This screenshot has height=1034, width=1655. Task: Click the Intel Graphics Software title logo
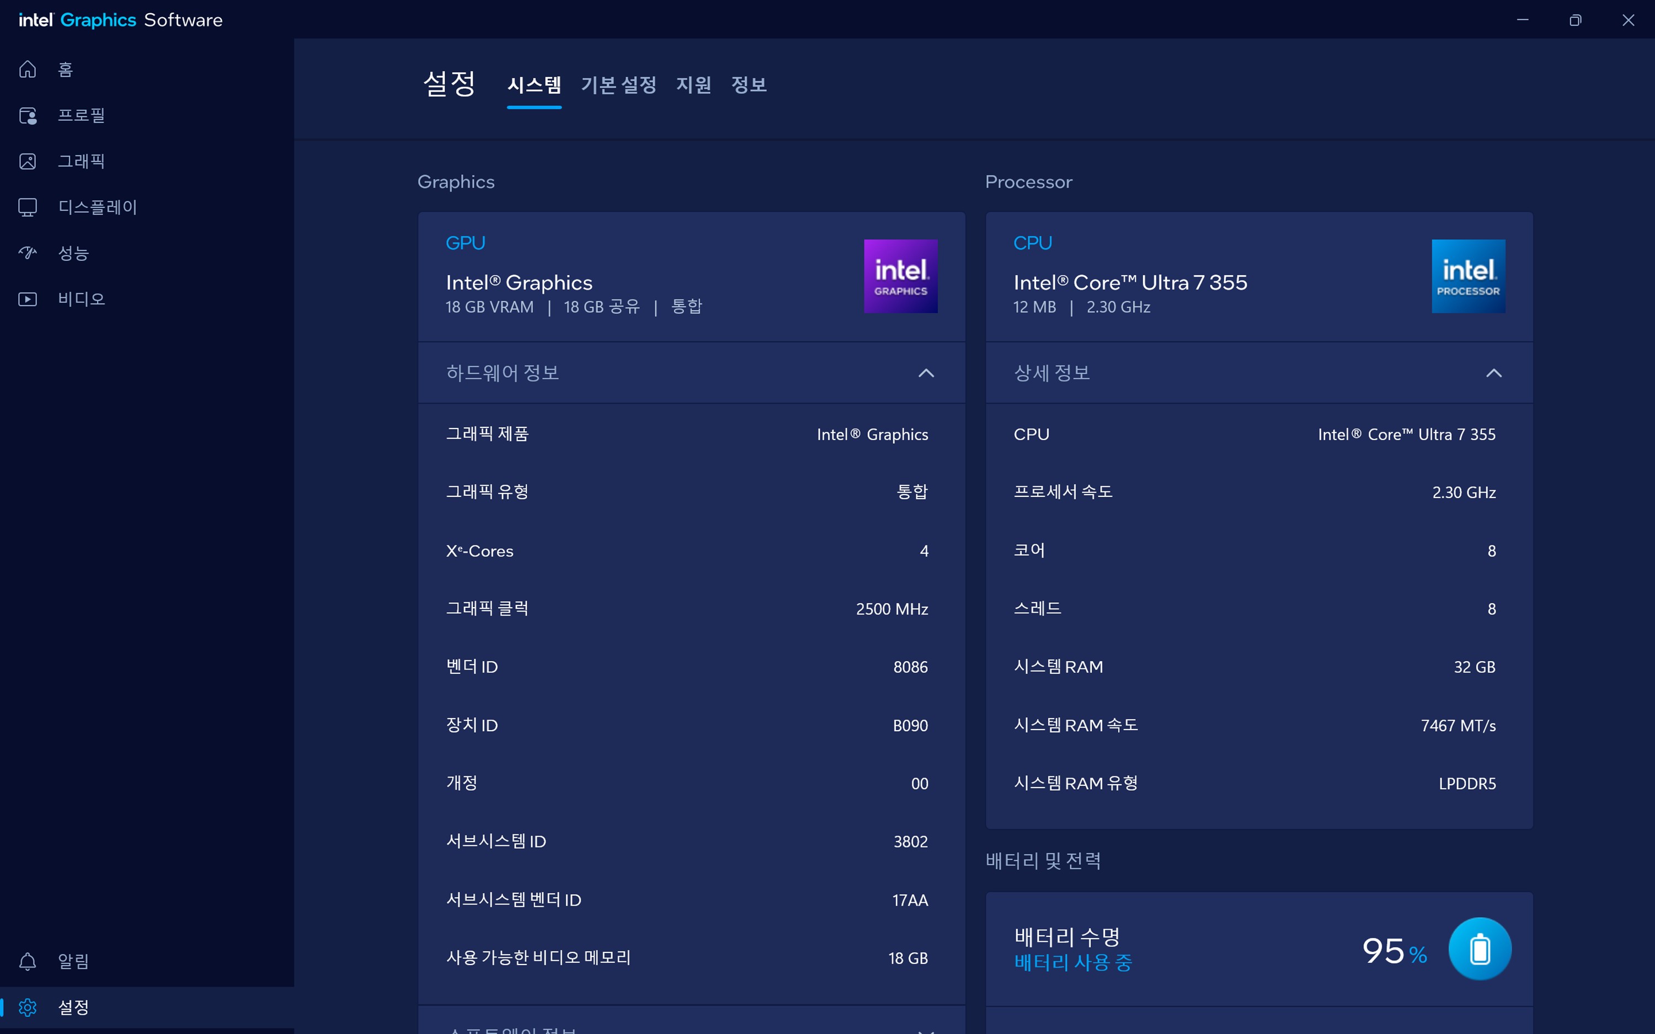pyautogui.click(x=120, y=20)
